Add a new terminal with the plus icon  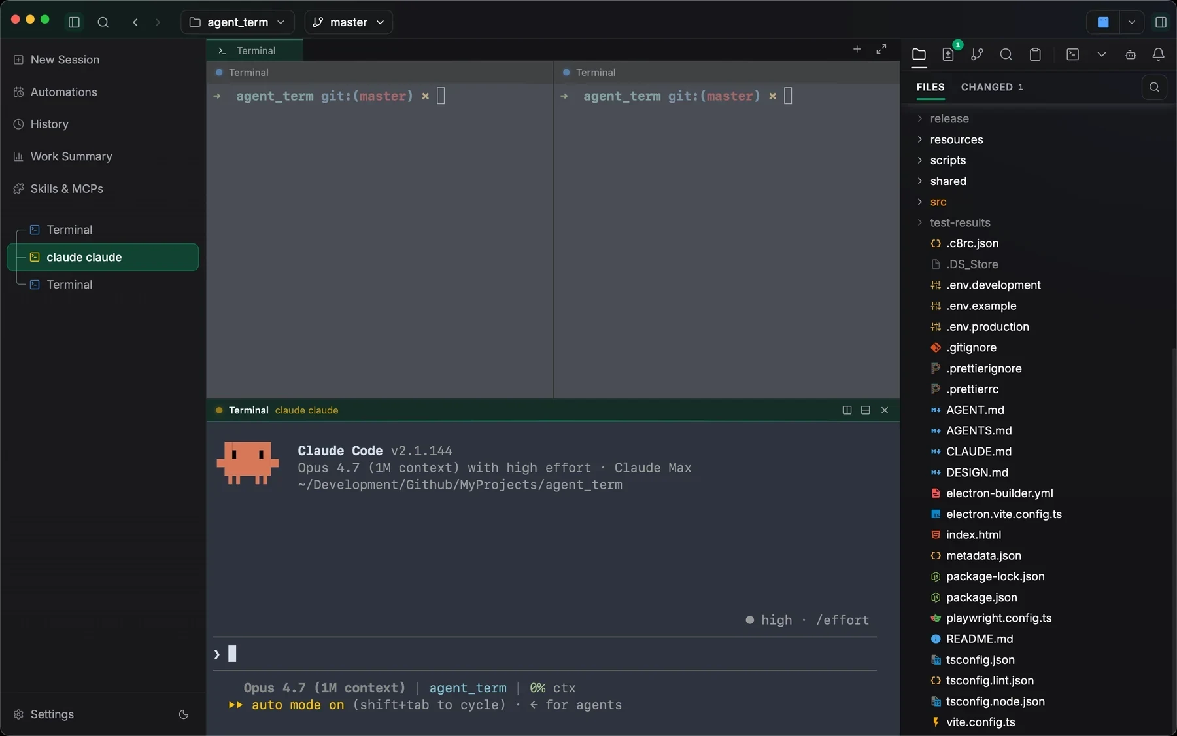857,49
